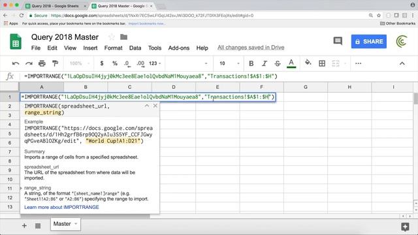Click the vertical scrollbar thumb

pos(415,99)
